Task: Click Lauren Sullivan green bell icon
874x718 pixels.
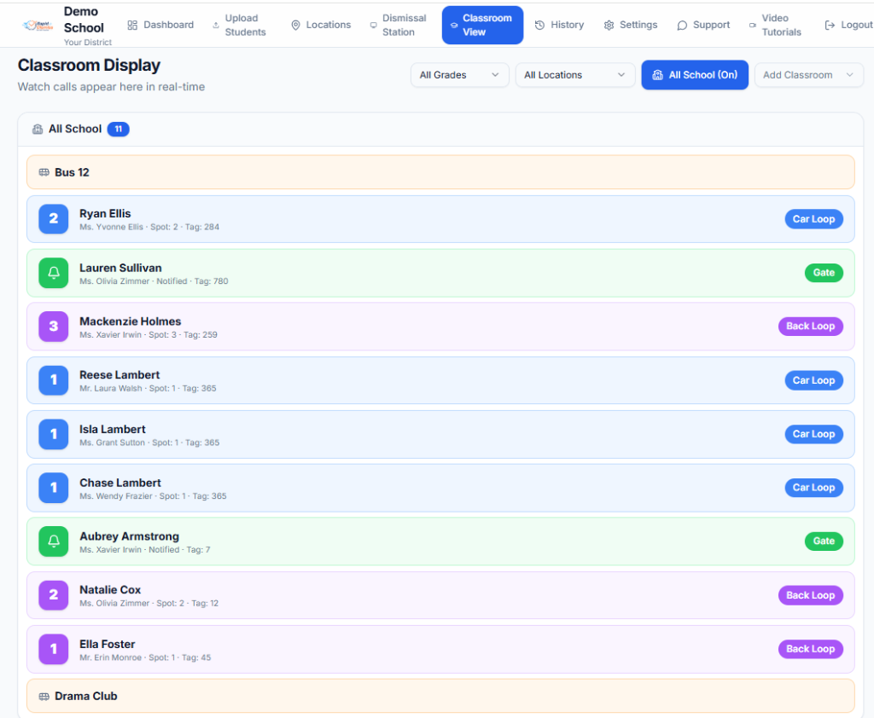Action: tap(54, 273)
